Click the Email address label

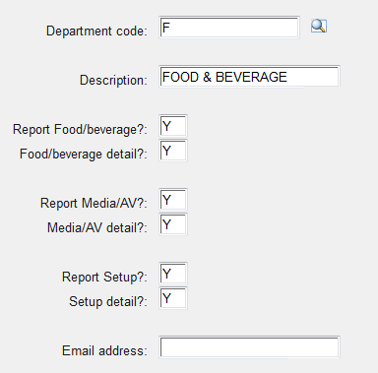click(104, 350)
